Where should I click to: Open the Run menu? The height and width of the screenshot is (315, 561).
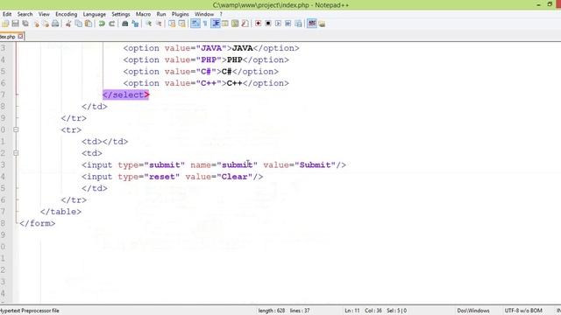pyautogui.click(x=161, y=14)
